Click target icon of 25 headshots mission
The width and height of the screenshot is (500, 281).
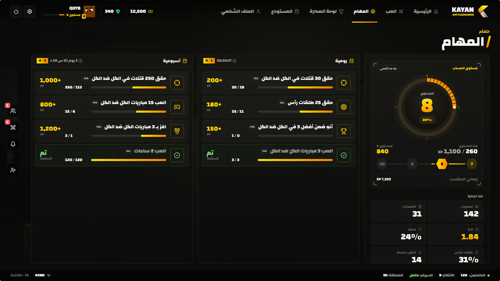(344, 107)
